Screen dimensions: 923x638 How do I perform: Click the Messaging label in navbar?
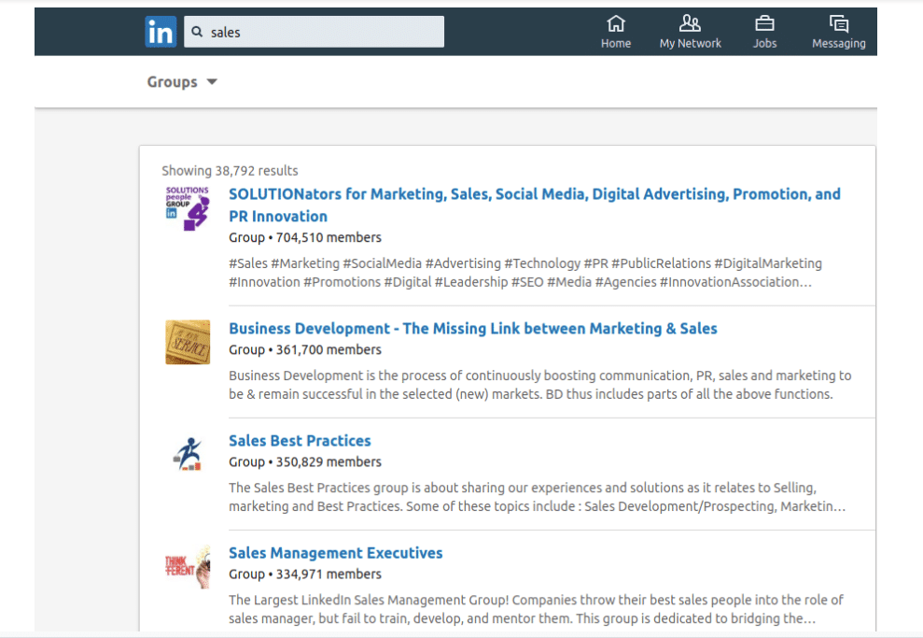[x=839, y=44]
